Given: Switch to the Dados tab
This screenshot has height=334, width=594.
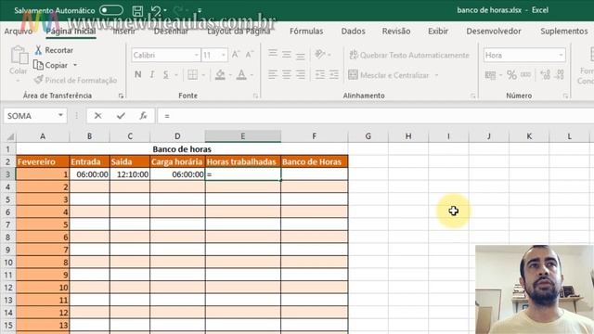Looking at the screenshot, I should click(353, 31).
